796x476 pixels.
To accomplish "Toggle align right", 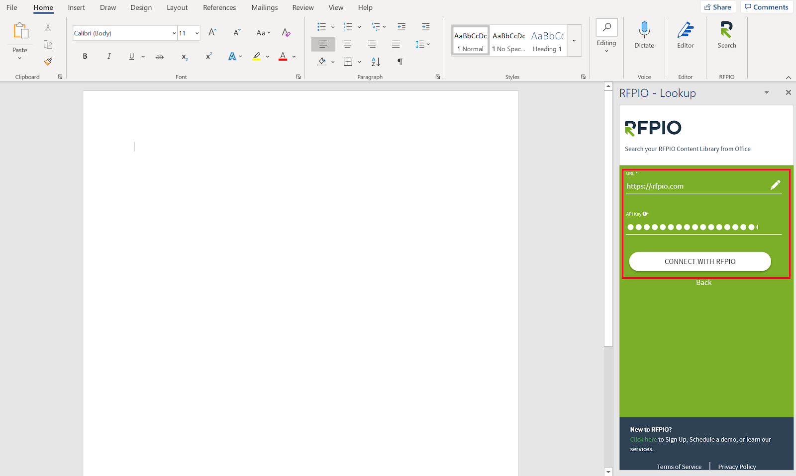I will click(372, 44).
